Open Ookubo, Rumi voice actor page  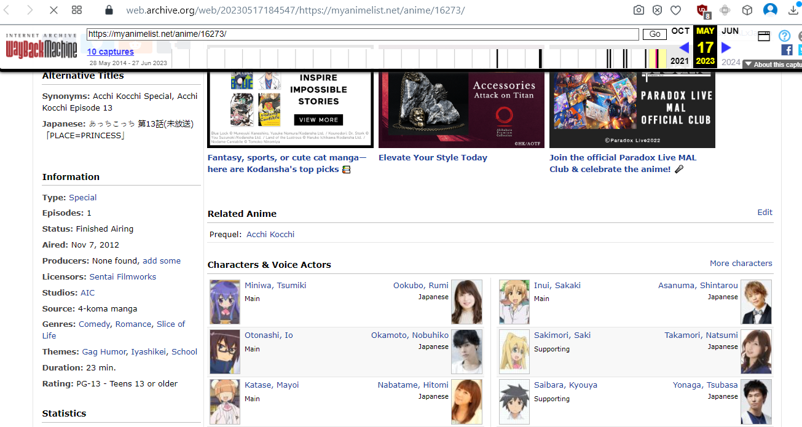pyautogui.click(x=421, y=286)
